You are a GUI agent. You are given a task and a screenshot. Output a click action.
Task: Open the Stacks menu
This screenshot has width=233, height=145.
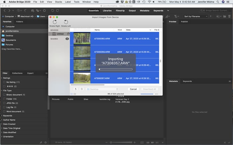58,2
